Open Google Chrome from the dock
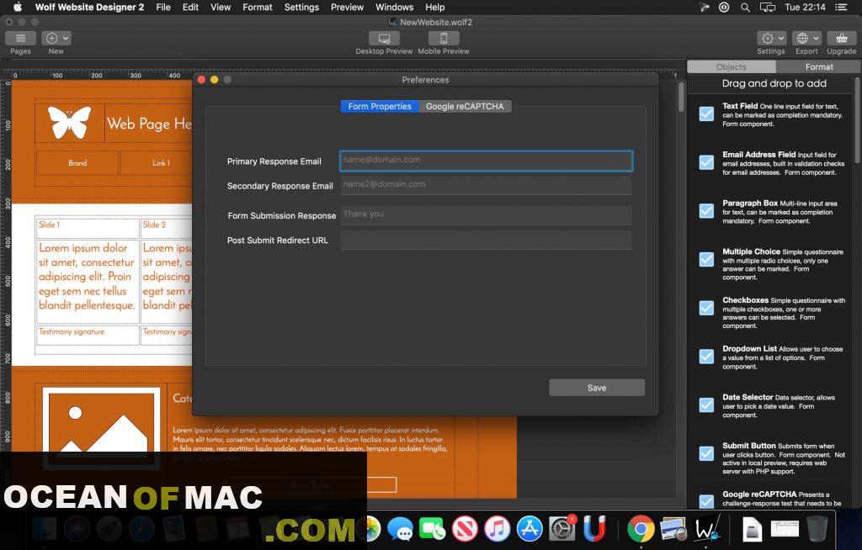Viewport: 862px width, 550px height. [641, 529]
